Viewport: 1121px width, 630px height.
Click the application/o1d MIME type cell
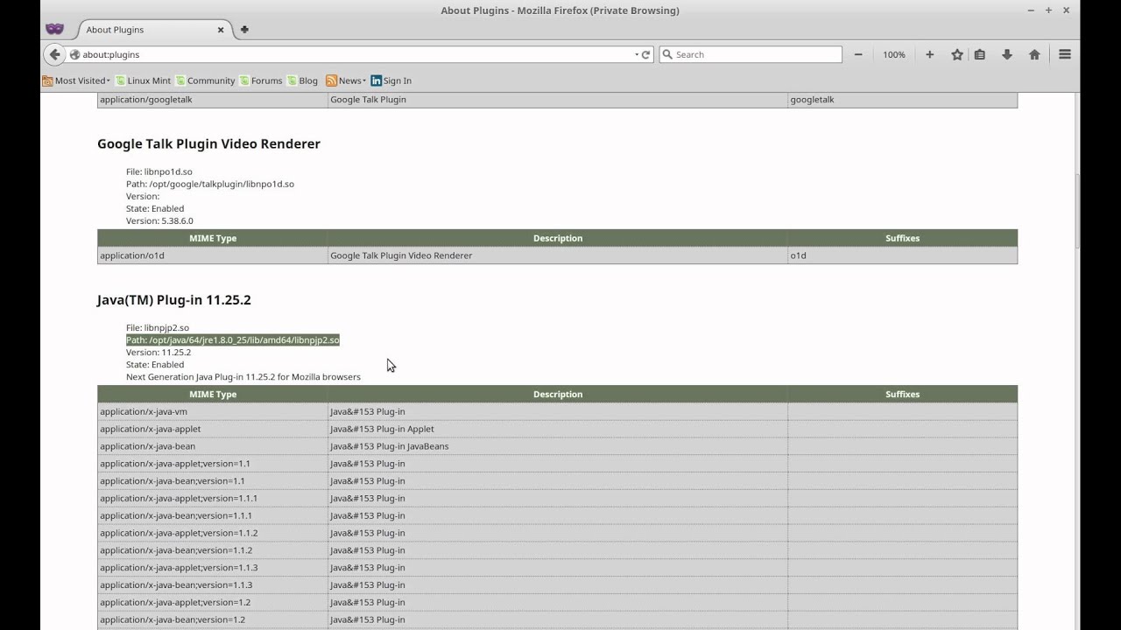[x=213, y=255]
